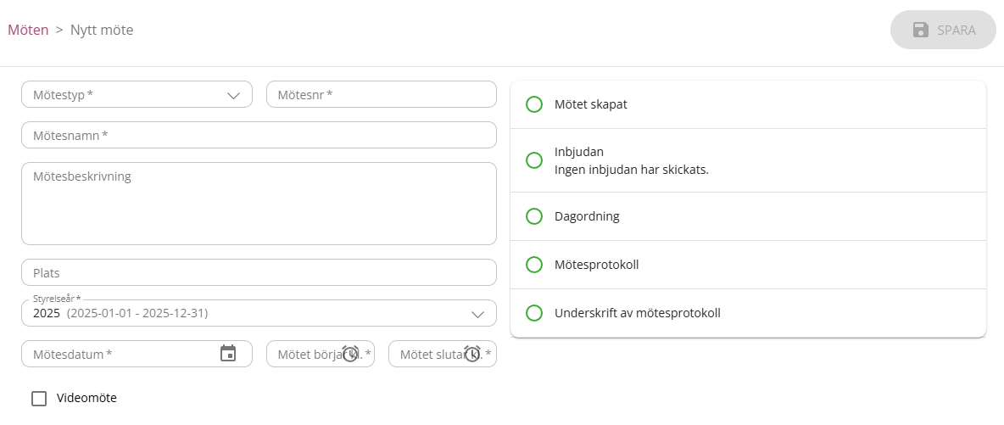This screenshot has height=425, width=1004.
Task: Go back to Möten breadcrumb
Action: click(28, 30)
